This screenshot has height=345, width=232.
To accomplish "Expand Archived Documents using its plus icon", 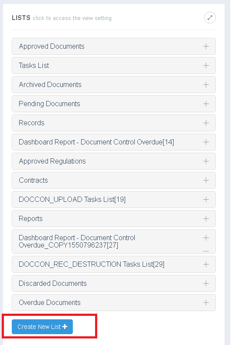I will pos(206,85).
